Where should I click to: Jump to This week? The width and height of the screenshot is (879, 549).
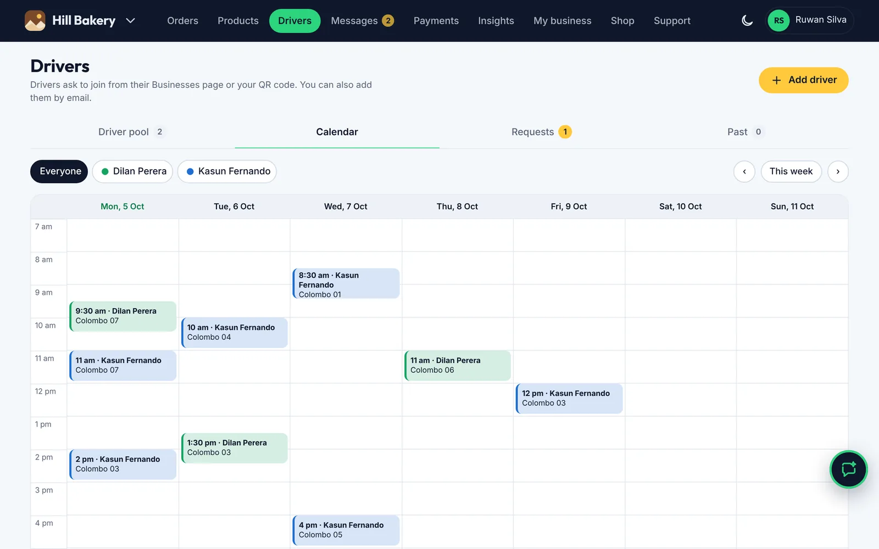click(791, 171)
